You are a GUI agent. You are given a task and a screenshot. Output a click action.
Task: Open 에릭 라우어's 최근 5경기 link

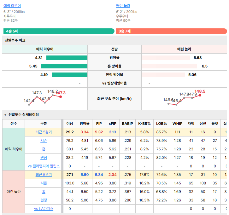tap(44, 132)
